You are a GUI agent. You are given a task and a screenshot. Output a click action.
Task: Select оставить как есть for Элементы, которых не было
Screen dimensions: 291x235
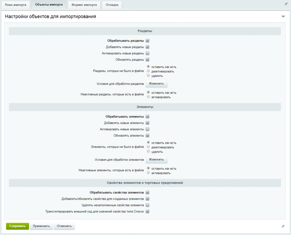pos(148,143)
